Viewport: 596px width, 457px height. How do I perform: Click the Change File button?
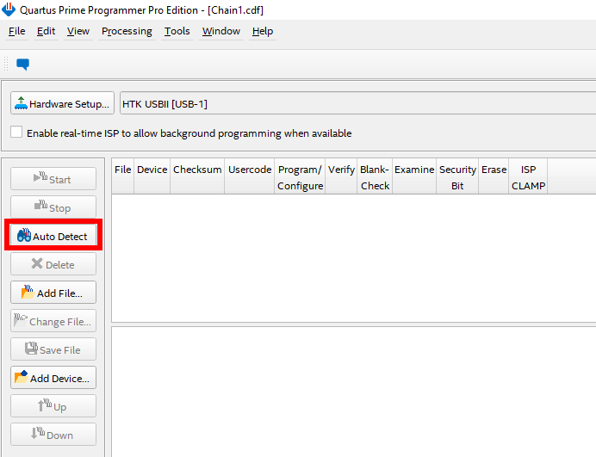[53, 321]
